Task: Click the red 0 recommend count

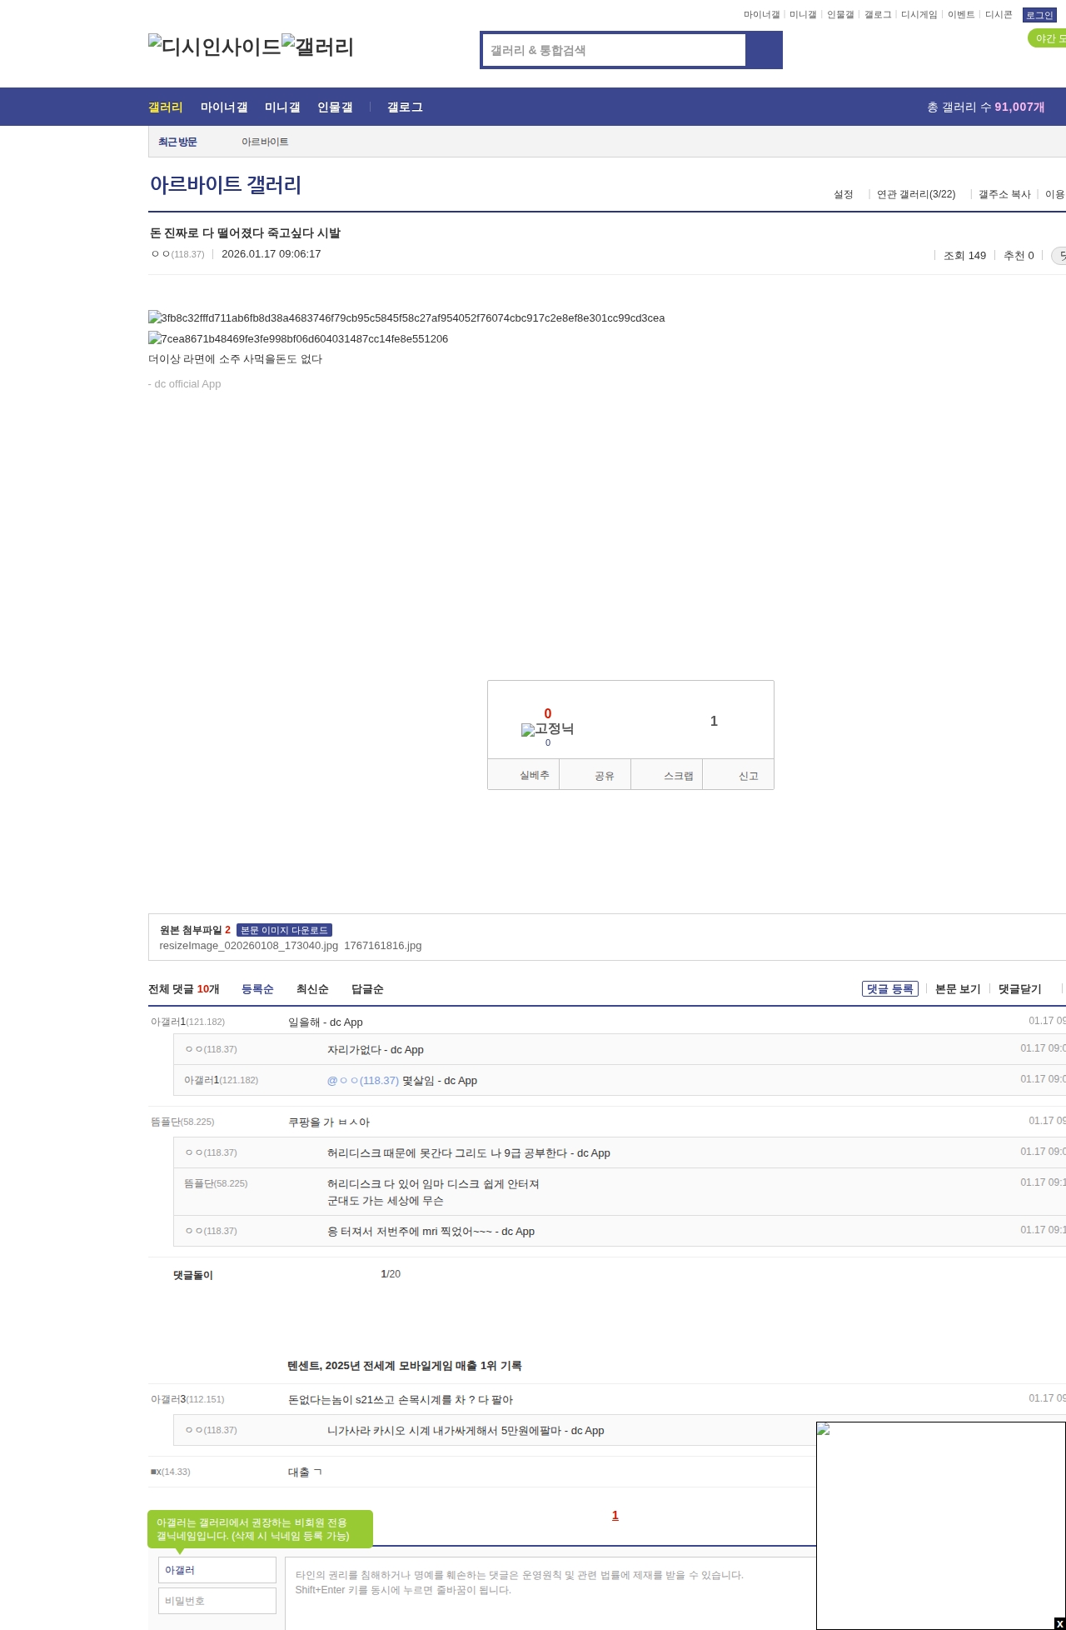Action: (548, 713)
